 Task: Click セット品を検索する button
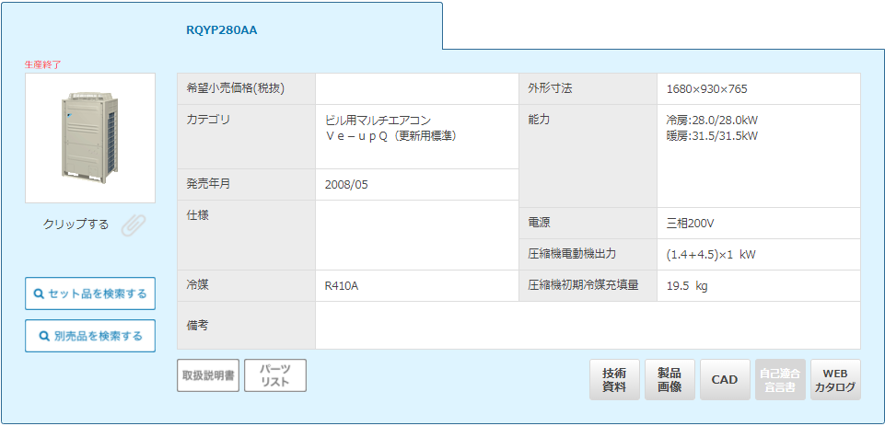(90, 294)
